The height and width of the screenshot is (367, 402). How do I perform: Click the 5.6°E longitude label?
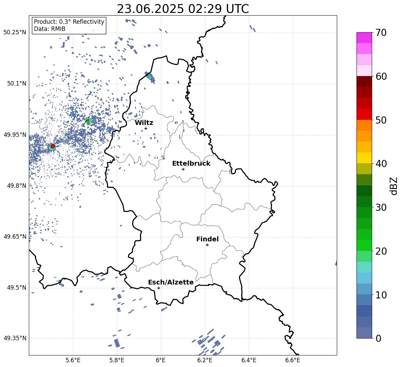pyautogui.click(x=73, y=361)
